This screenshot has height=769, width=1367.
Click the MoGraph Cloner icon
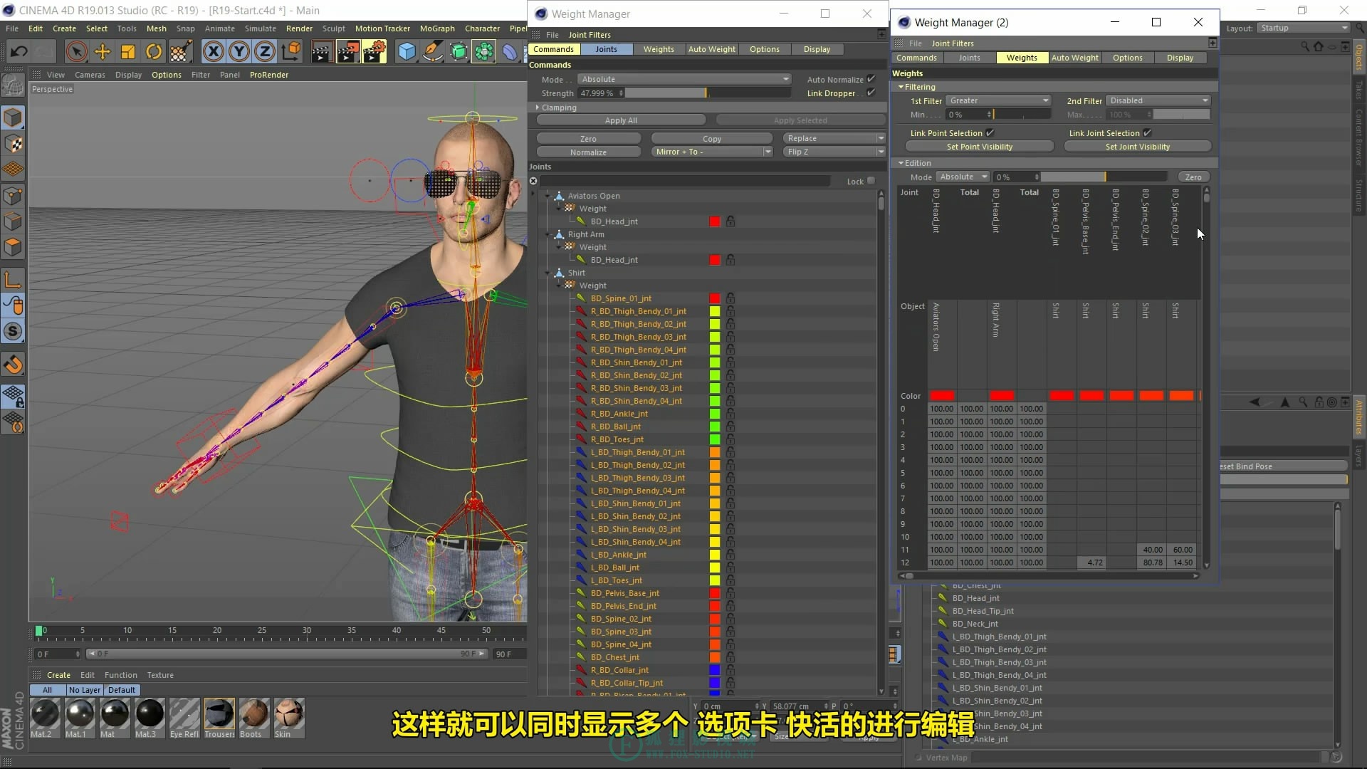pos(484,51)
